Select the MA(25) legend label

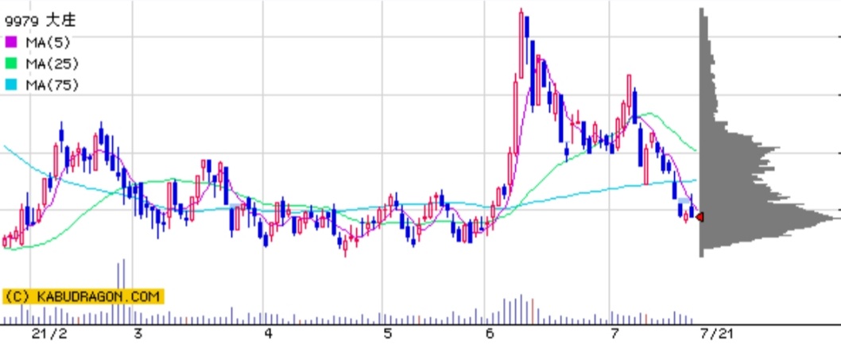click(52, 64)
